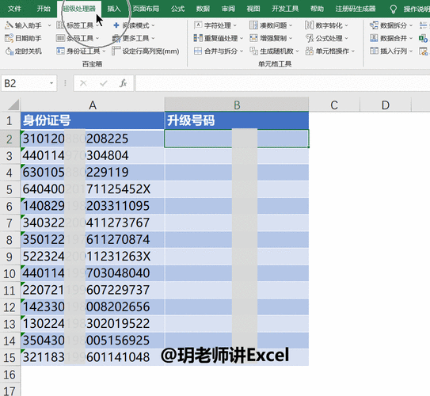Click the ID cell ending 411273767
This screenshot has height=396, width=430.
(93, 223)
